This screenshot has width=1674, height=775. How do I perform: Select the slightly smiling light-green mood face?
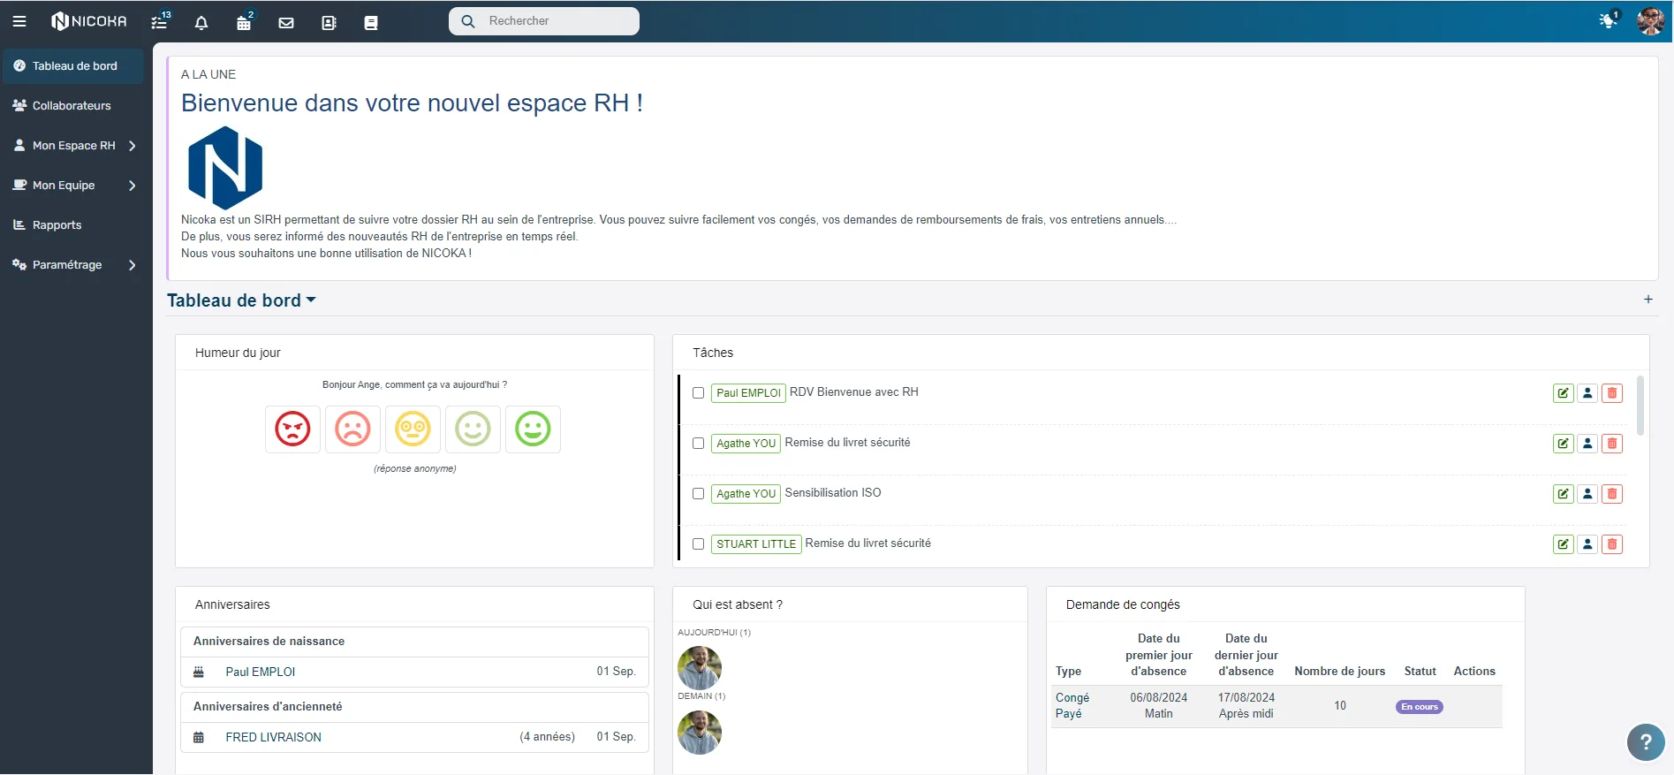coord(473,429)
